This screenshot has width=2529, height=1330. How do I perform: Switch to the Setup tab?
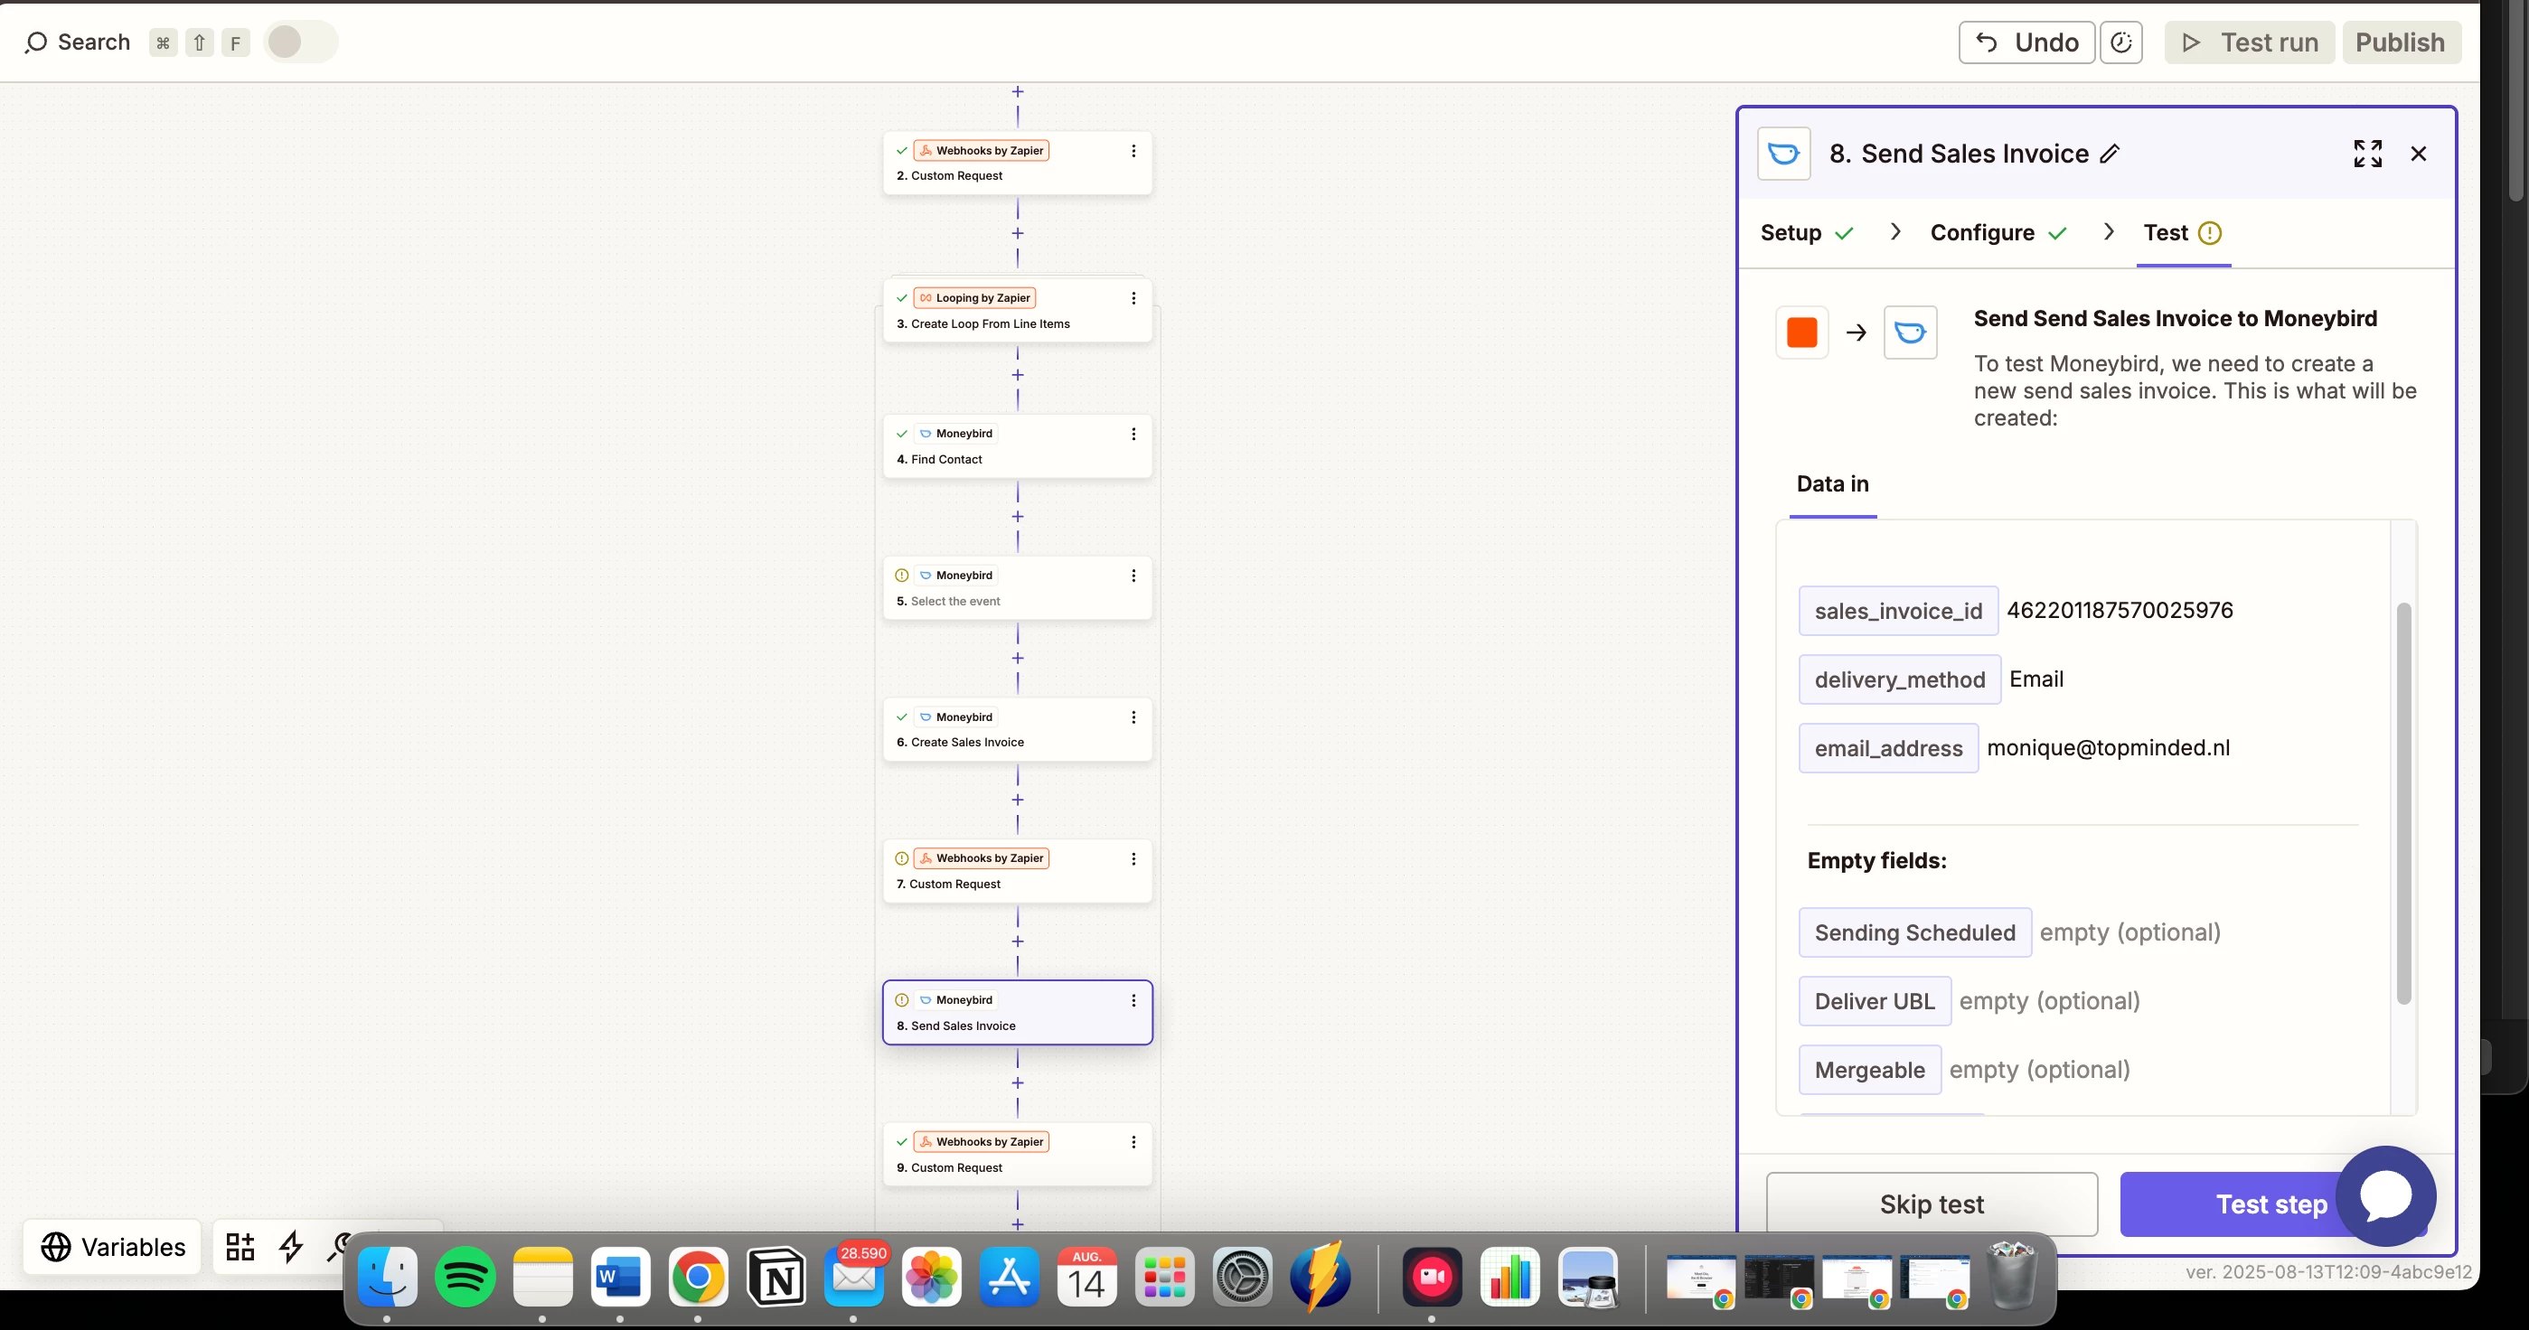click(1807, 232)
